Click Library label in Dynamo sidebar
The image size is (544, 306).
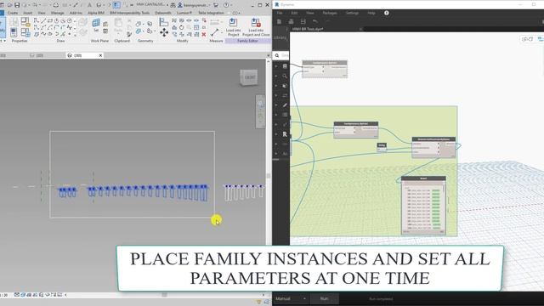[280, 37]
